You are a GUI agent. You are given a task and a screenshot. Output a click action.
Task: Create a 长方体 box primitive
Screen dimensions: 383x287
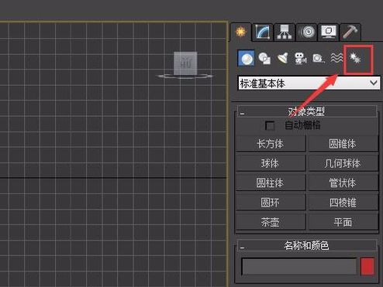[x=271, y=144]
